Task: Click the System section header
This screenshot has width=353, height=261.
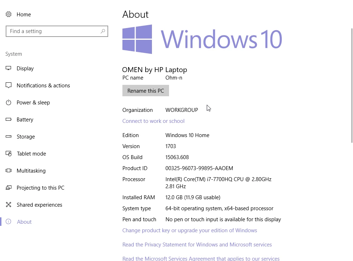Action: (14, 54)
